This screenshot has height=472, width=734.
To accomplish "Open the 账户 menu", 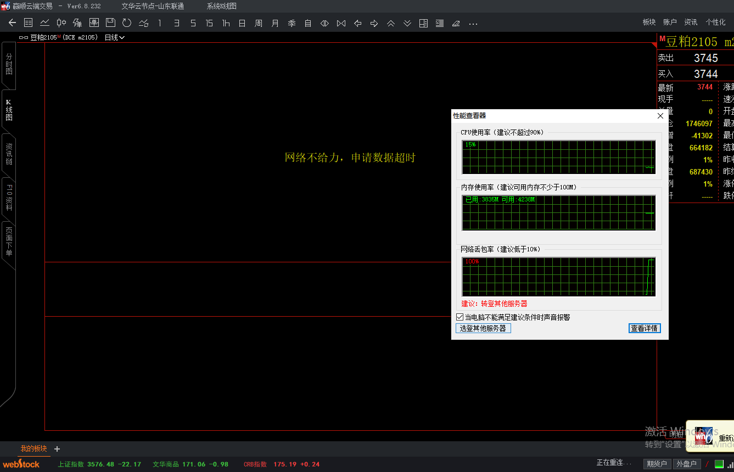I will pos(670,22).
